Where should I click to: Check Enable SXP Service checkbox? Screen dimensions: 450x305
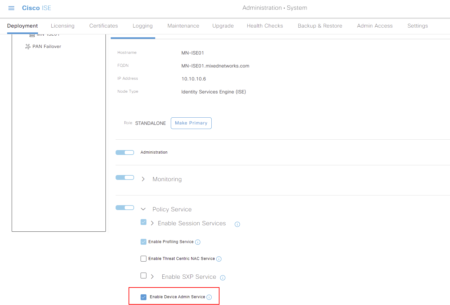click(144, 276)
